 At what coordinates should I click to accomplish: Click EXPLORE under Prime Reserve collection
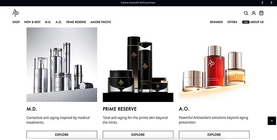(138, 135)
